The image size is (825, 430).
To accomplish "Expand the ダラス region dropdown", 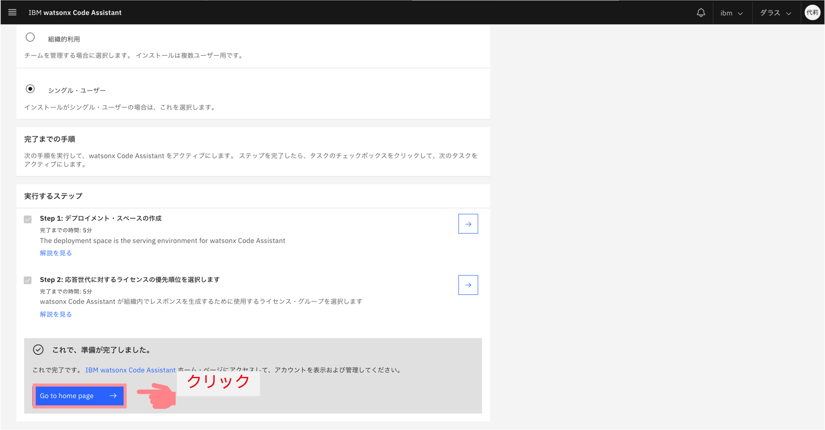I will (775, 13).
